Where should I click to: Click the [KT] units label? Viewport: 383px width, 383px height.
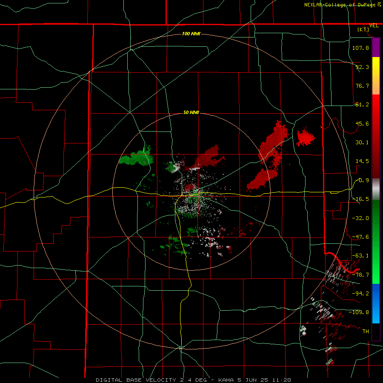(363, 29)
